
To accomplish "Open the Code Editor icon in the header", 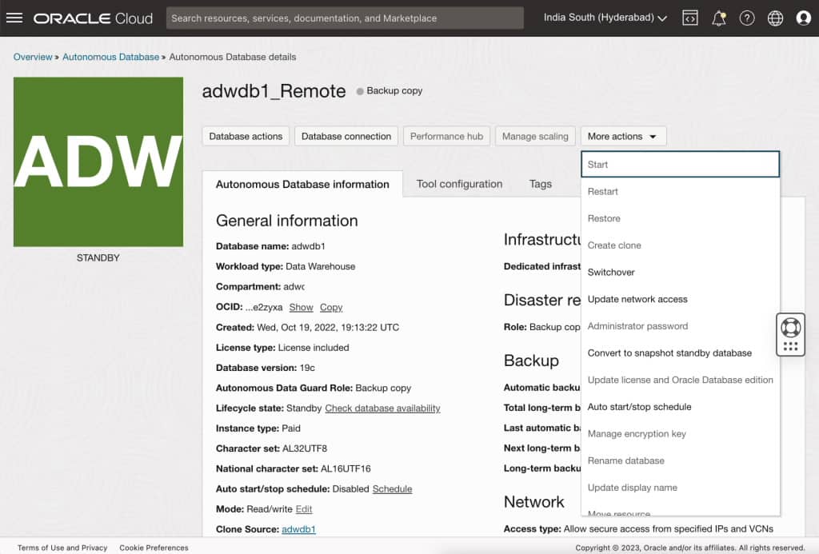I will (689, 18).
